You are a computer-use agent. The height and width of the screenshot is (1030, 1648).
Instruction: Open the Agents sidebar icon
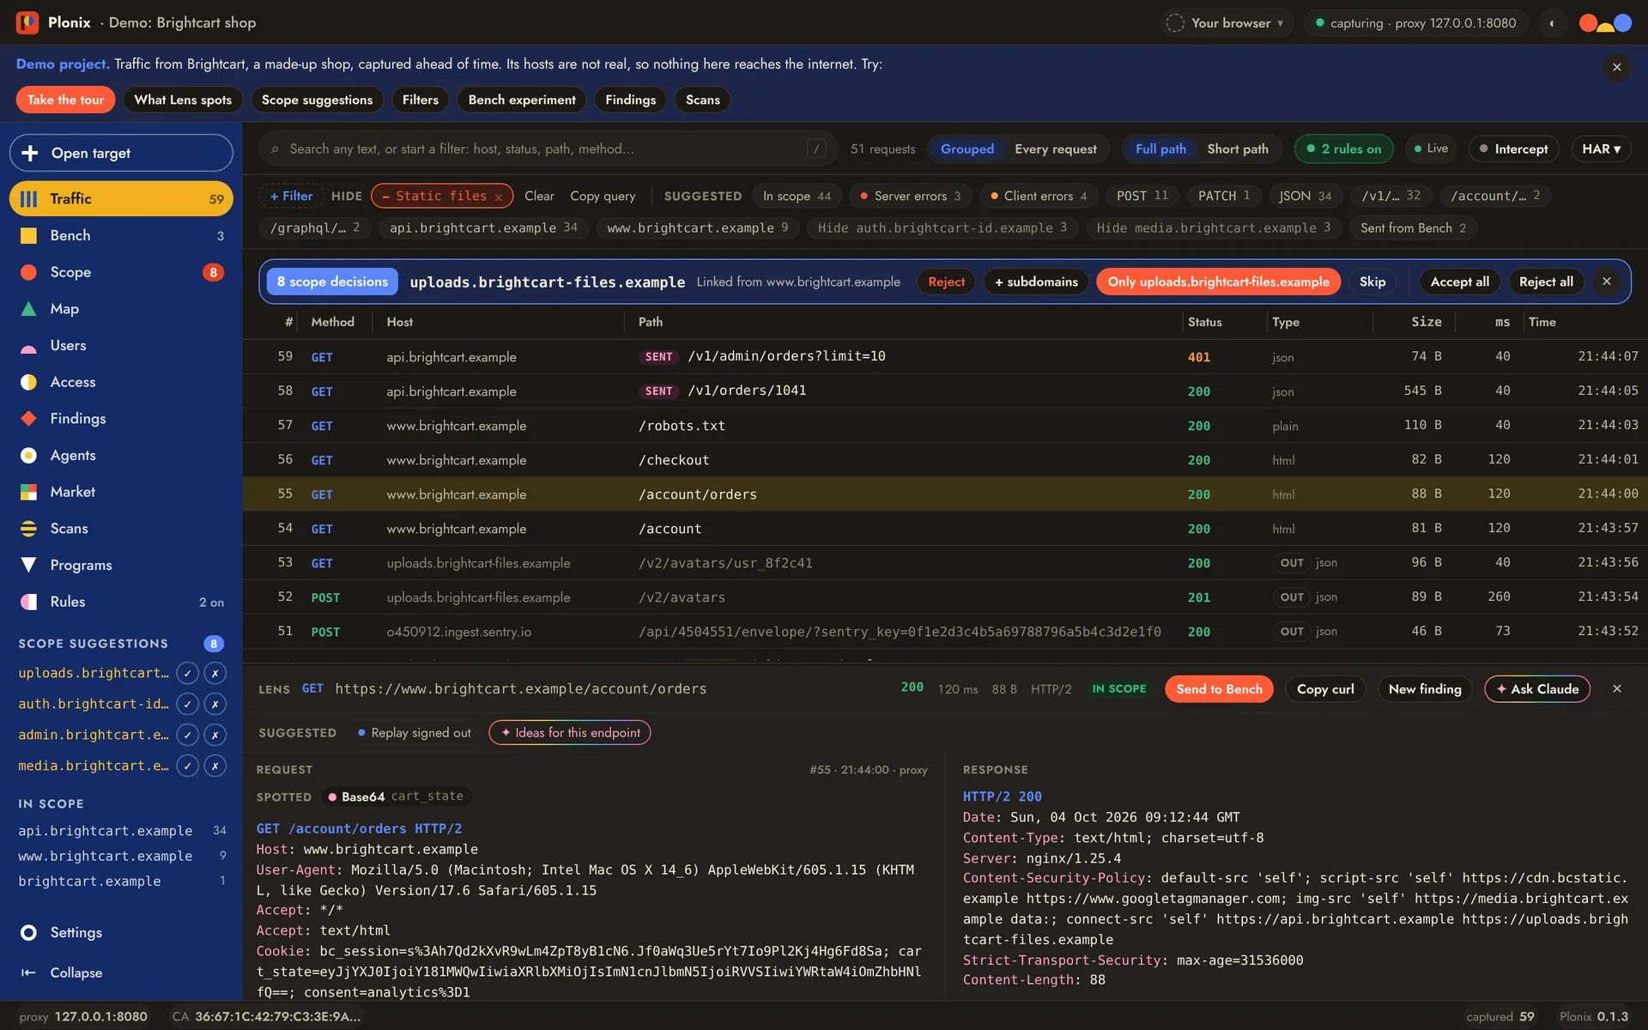pos(28,456)
